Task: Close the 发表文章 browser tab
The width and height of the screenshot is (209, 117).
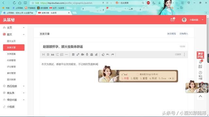Action: [69, 13]
